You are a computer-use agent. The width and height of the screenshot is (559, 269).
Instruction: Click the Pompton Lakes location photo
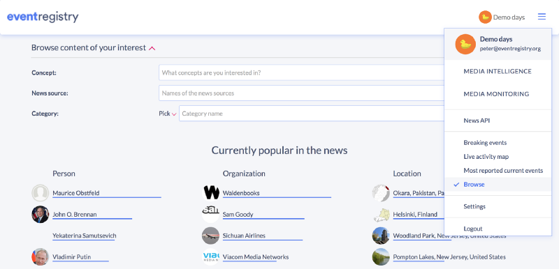381,257
